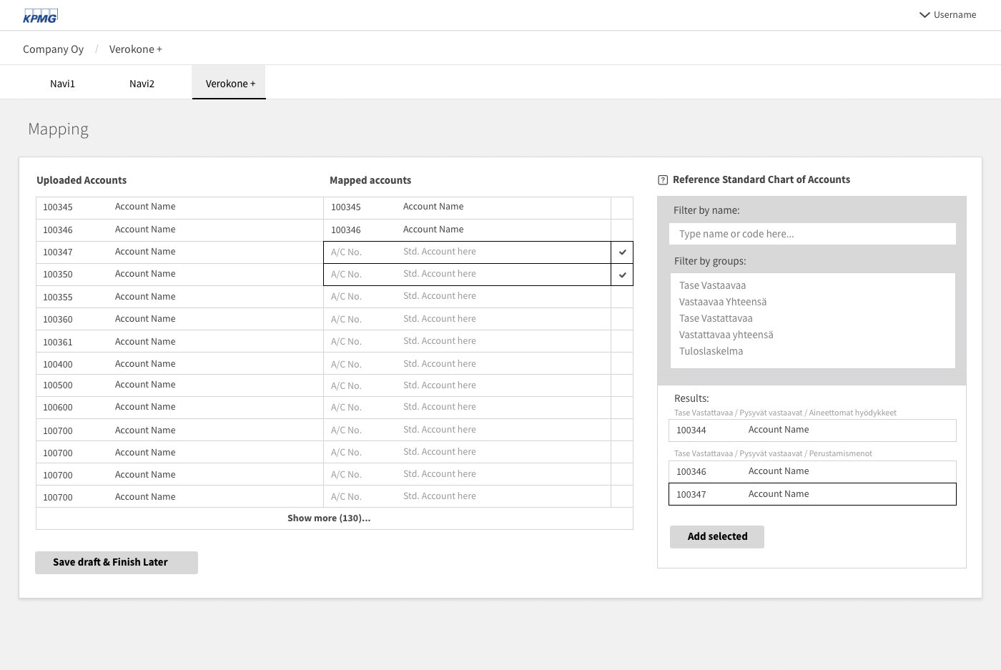Toggle the checkmark on the 100350 mapped row
The width and height of the screenshot is (1001, 670).
tap(622, 275)
